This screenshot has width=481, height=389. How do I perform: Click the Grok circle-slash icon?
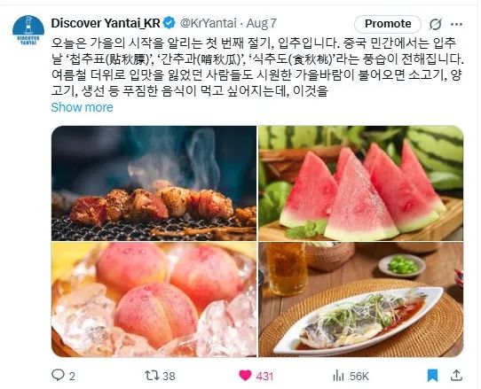click(x=435, y=24)
